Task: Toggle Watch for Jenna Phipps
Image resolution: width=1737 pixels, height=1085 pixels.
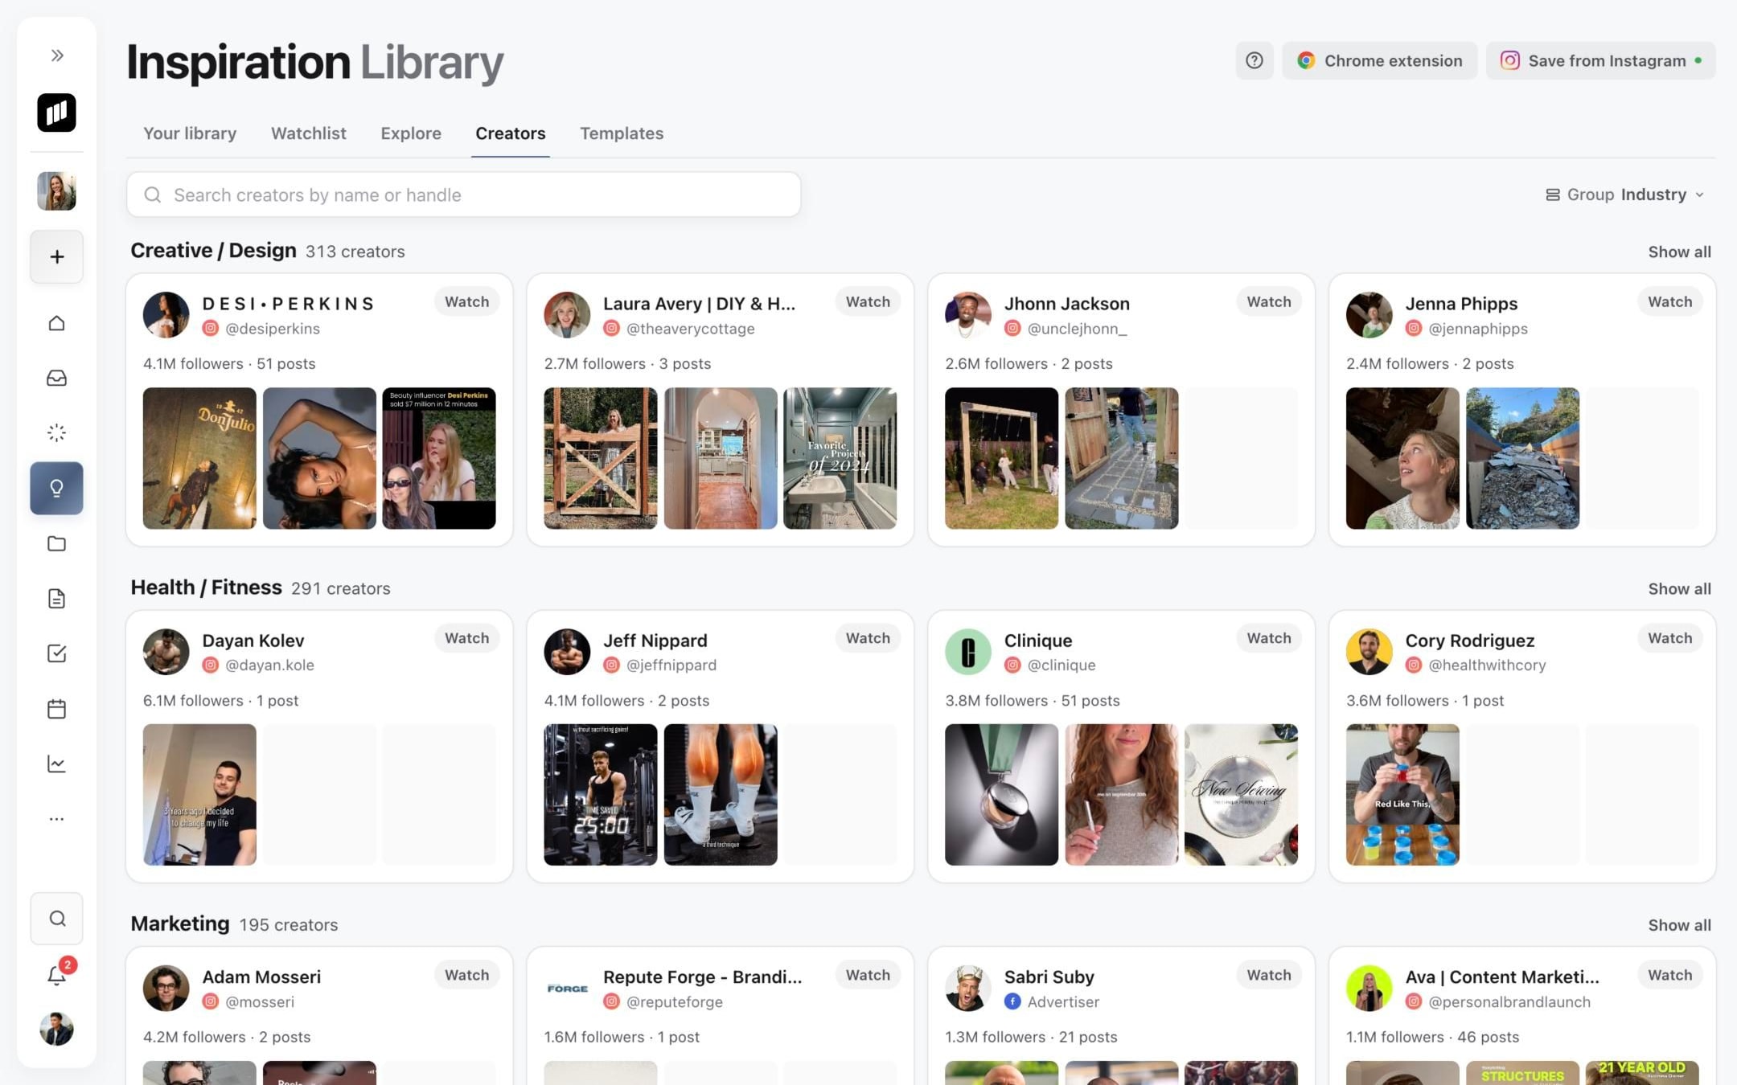Action: coord(1670,301)
